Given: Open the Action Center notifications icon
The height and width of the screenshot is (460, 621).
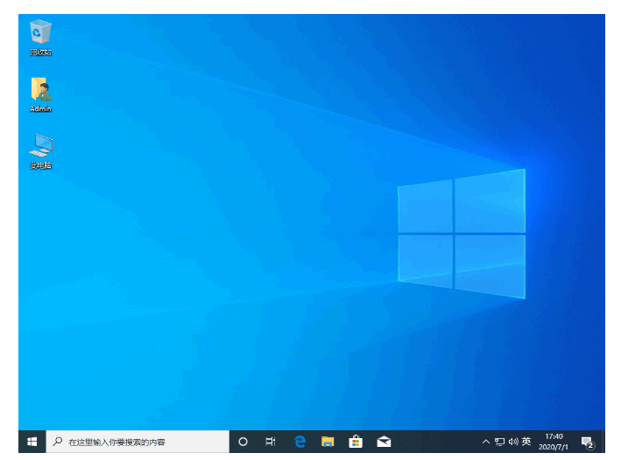Looking at the screenshot, I should [x=588, y=442].
